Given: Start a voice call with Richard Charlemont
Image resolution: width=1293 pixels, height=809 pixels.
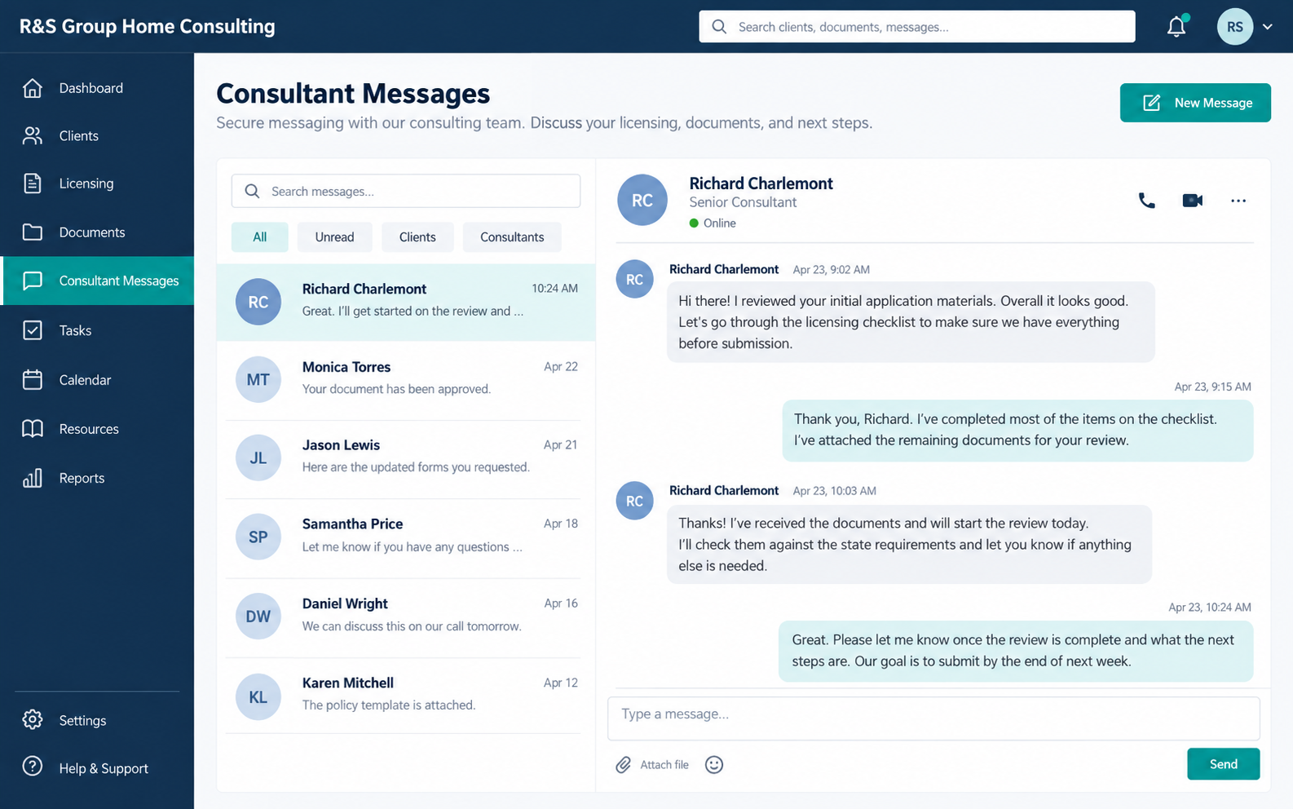Looking at the screenshot, I should 1146,201.
